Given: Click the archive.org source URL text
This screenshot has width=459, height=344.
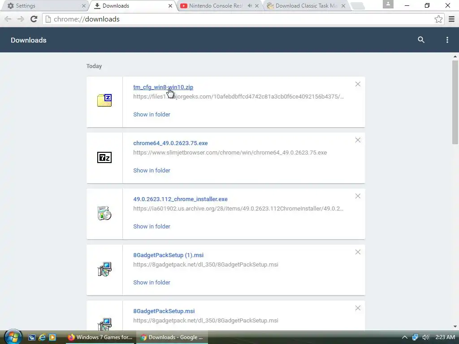Looking at the screenshot, I should point(238,209).
